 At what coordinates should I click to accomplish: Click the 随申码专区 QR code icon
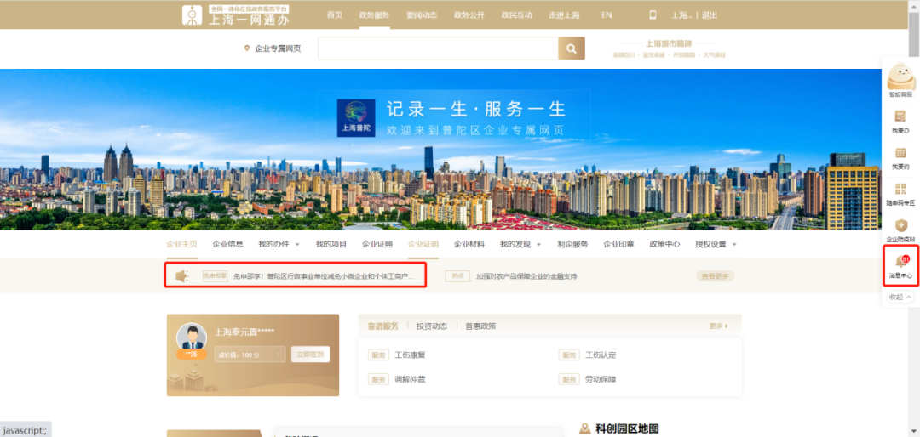(x=900, y=190)
